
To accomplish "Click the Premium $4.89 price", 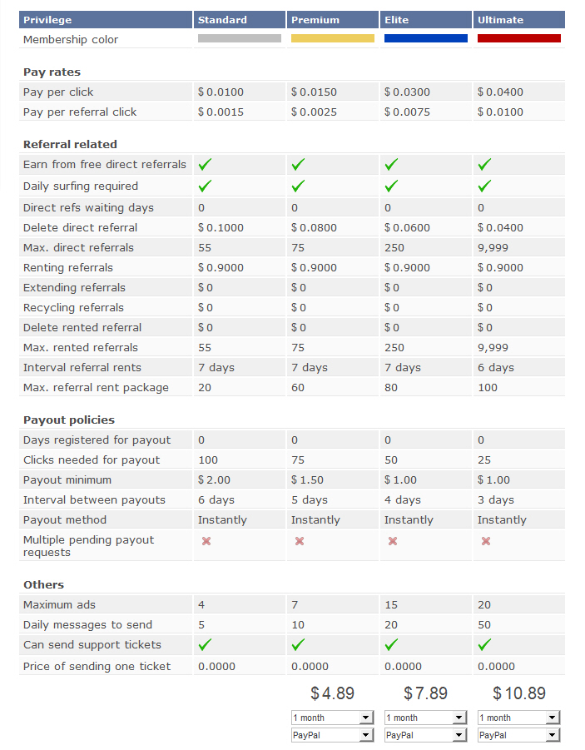I will [x=332, y=693].
